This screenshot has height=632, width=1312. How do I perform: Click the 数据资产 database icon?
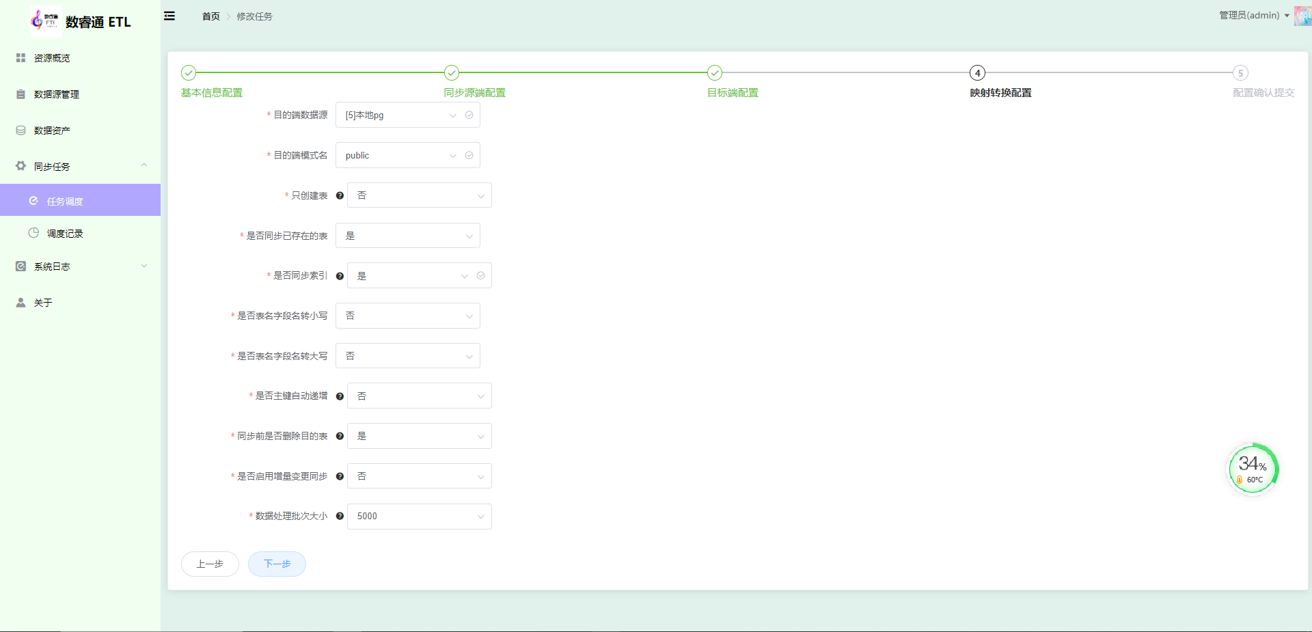pyautogui.click(x=20, y=130)
